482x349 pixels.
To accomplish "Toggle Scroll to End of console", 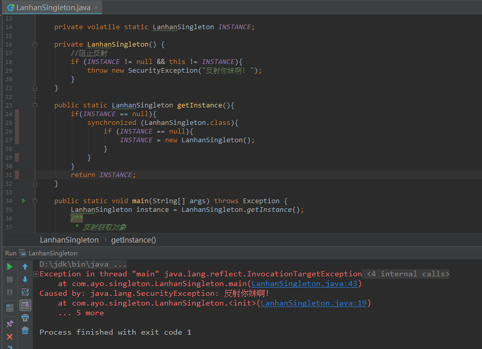I will click(x=25, y=305).
